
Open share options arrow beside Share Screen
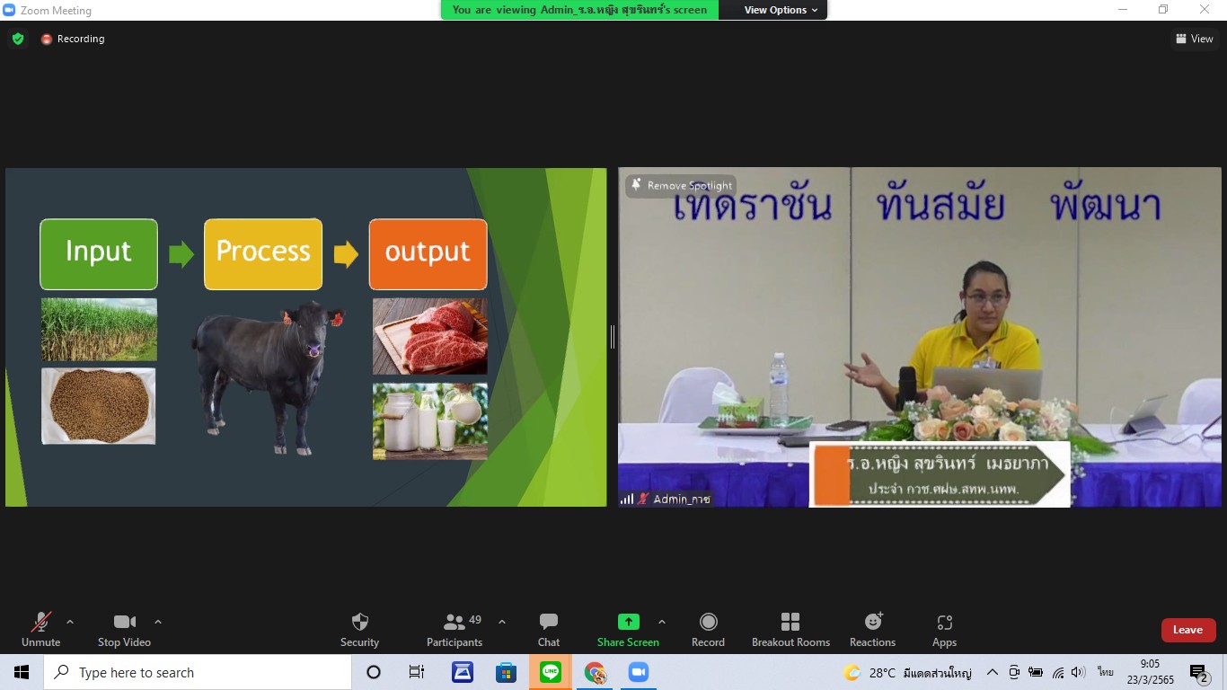tap(662, 622)
